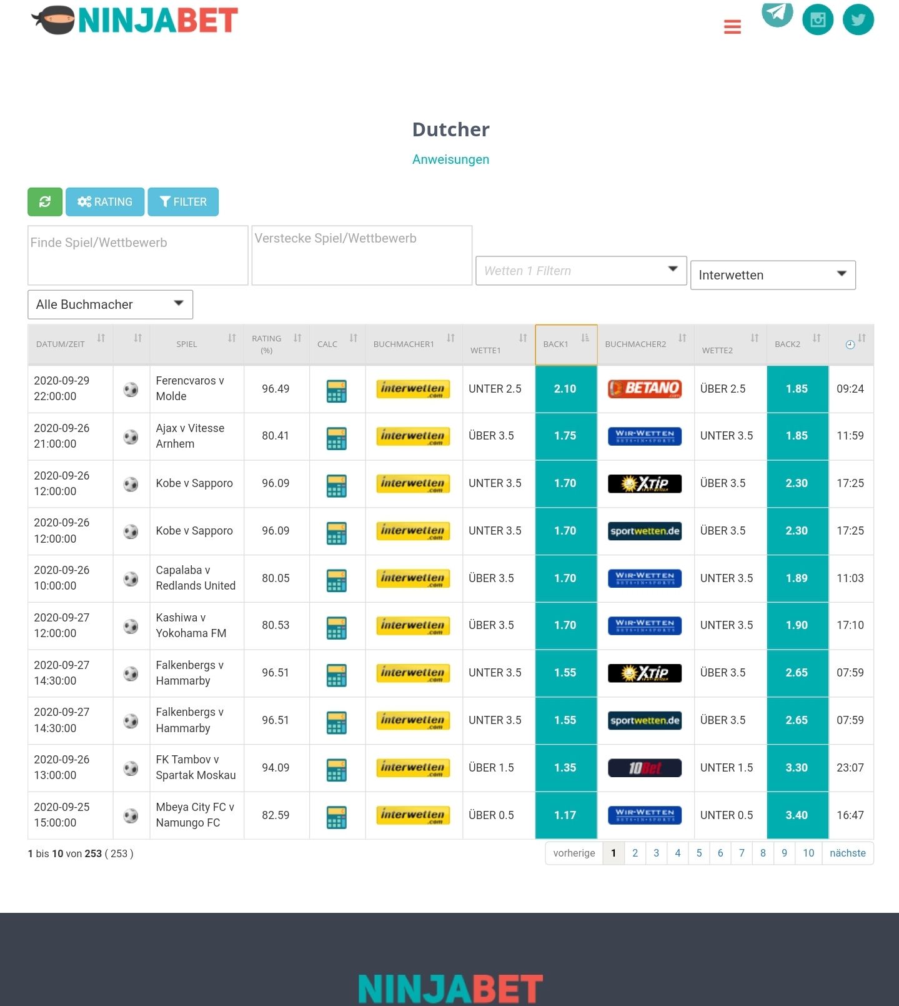Screen dimensions: 899x1006
Task: Open calculator for Ferencvaros v Molde
Action: [337, 391]
